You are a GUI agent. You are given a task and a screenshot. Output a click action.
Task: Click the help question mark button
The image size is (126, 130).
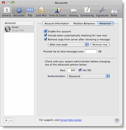click(x=117, y=121)
